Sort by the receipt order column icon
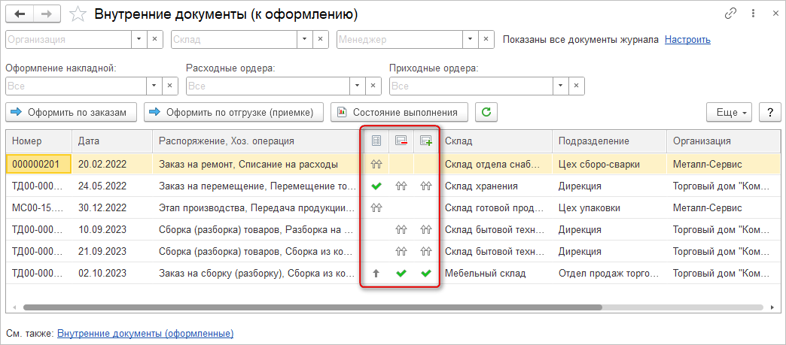 pos(426,141)
